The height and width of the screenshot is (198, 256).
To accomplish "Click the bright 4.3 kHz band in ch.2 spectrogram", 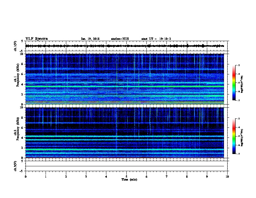I will [x=124, y=136].
